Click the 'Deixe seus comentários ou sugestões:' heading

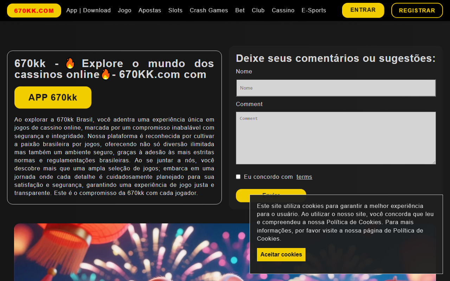[336, 58]
